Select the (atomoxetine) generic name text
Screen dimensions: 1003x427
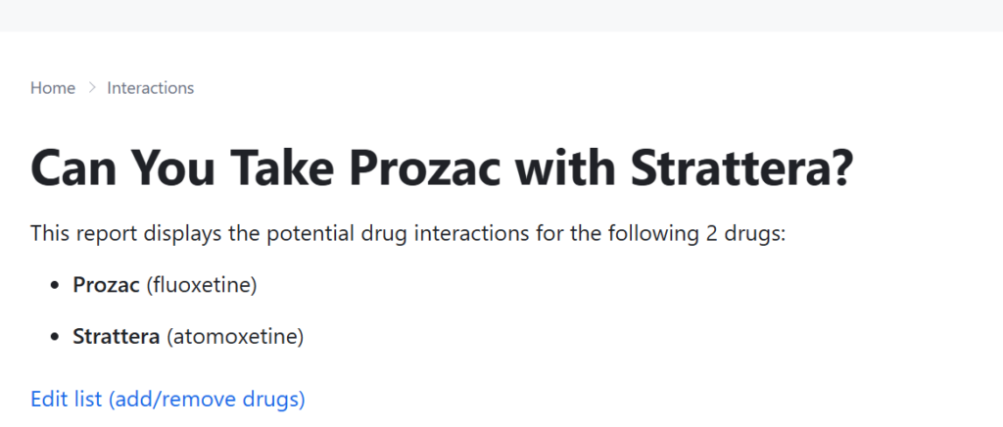pyautogui.click(x=235, y=336)
